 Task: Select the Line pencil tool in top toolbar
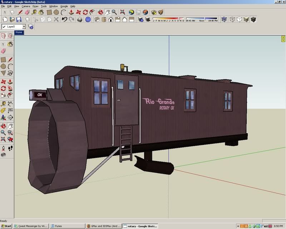(x=20, y=13)
